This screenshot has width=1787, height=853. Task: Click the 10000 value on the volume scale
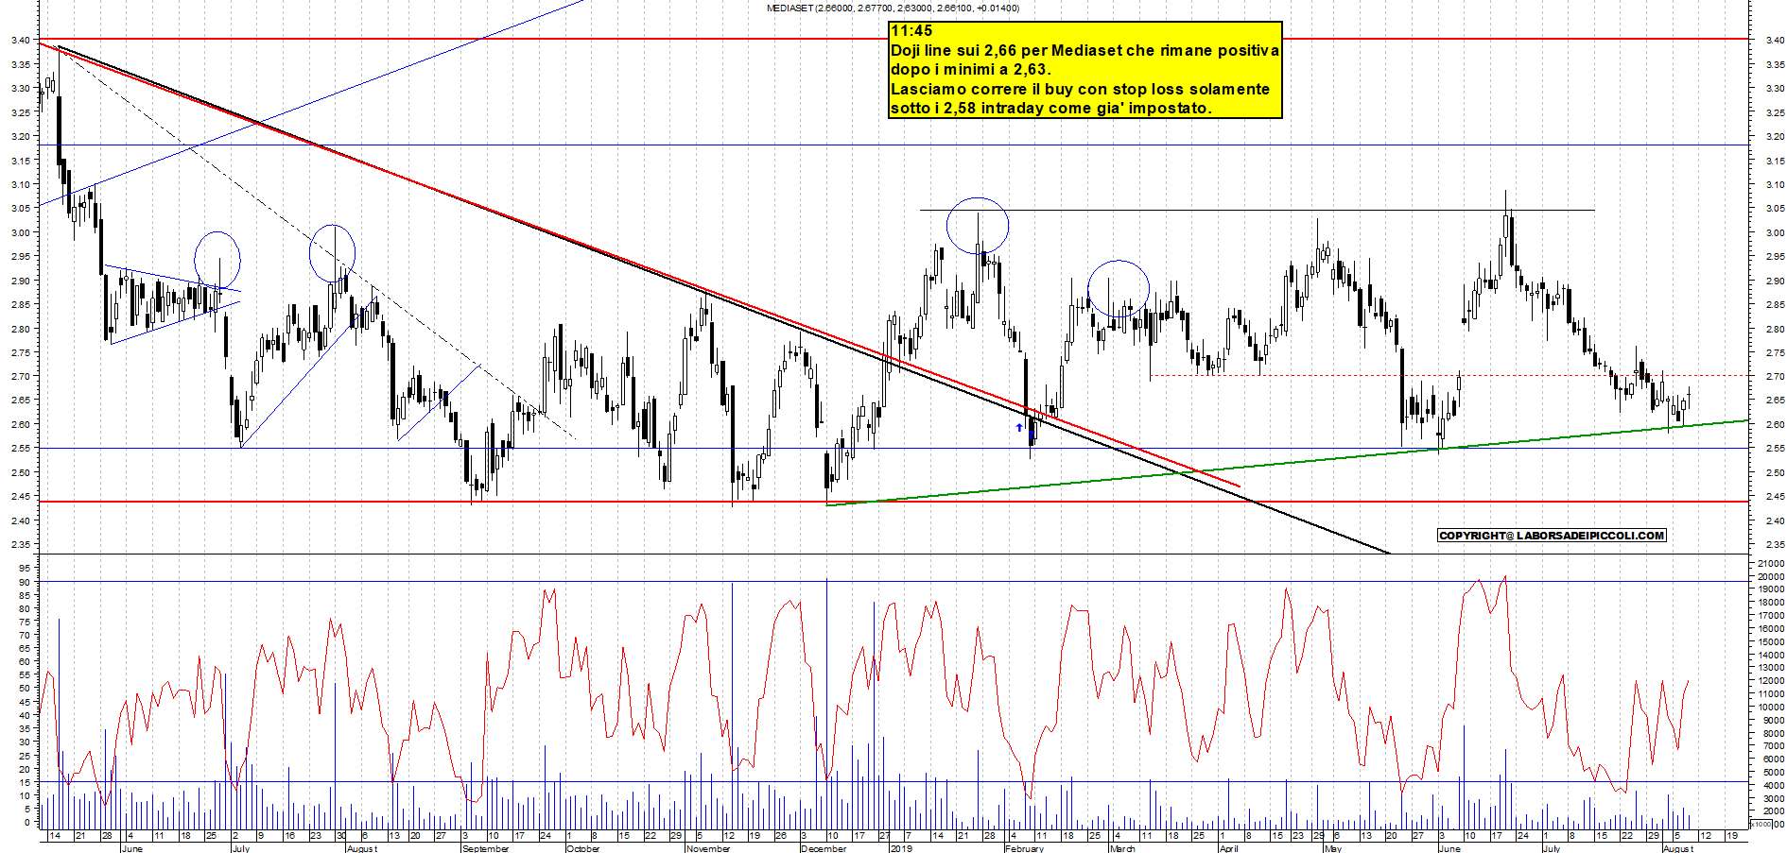pos(1770,708)
